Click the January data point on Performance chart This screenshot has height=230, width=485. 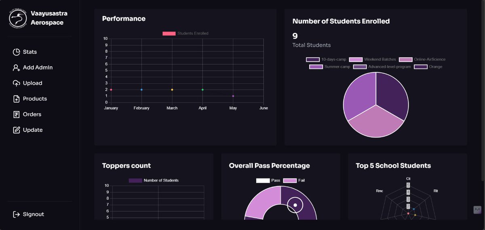pyautogui.click(x=111, y=90)
